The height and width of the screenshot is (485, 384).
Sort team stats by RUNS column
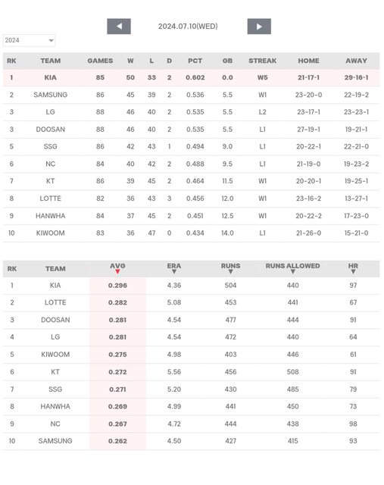(x=231, y=271)
